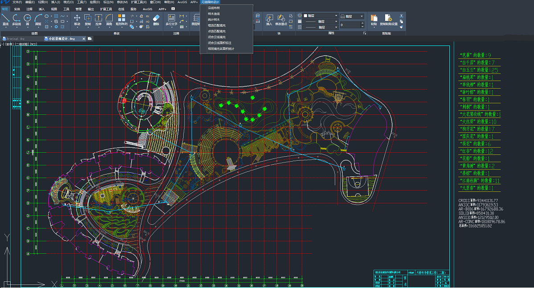Increase transparency value with up stepper arrow
The height and width of the screenshot is (288, 534).
tap(361, 24)
